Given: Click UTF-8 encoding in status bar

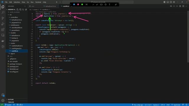Looking at the screenshot, I should [x=163, y=105].
